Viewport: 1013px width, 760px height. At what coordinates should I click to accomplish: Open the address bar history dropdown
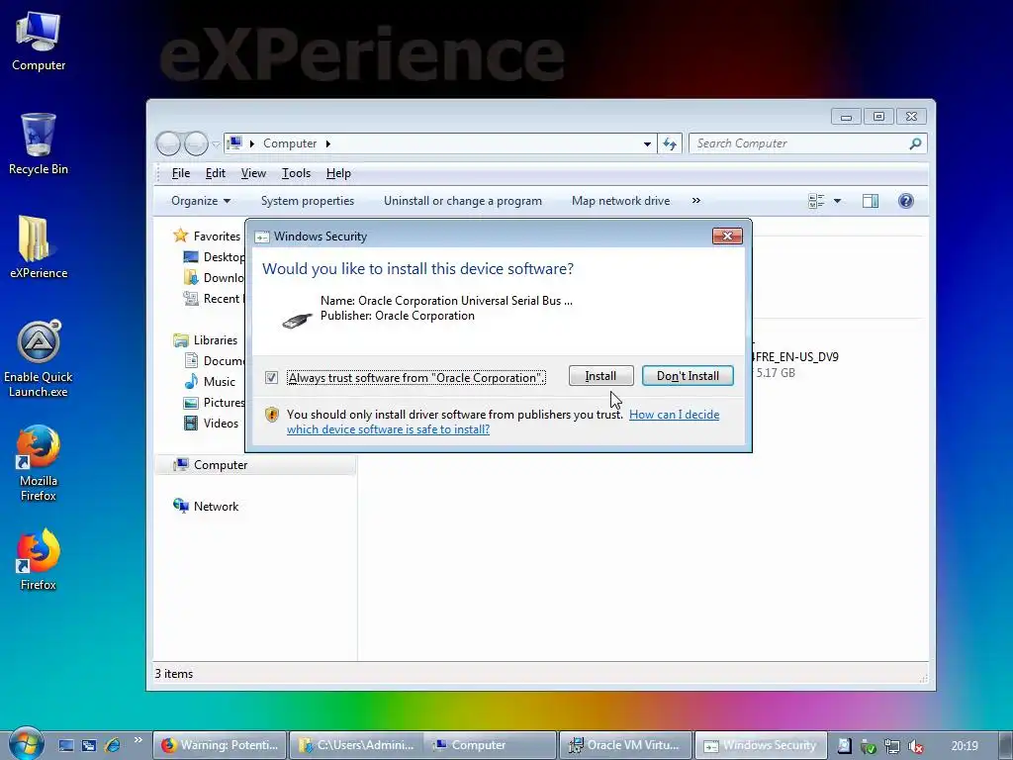tap(647, 143)
